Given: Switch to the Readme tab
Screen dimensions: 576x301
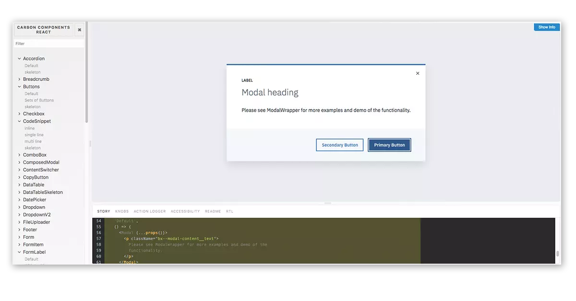Looking at the screenshot, I should pos(213,211).
